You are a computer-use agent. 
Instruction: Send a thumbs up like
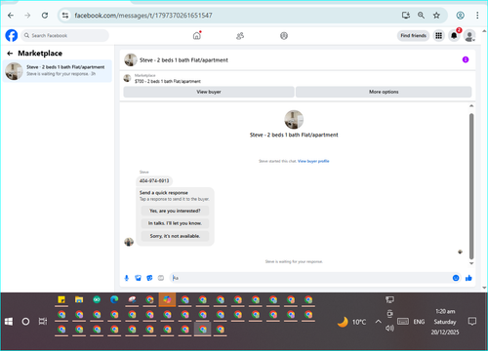pyautogui.click(x=468, y=278)
